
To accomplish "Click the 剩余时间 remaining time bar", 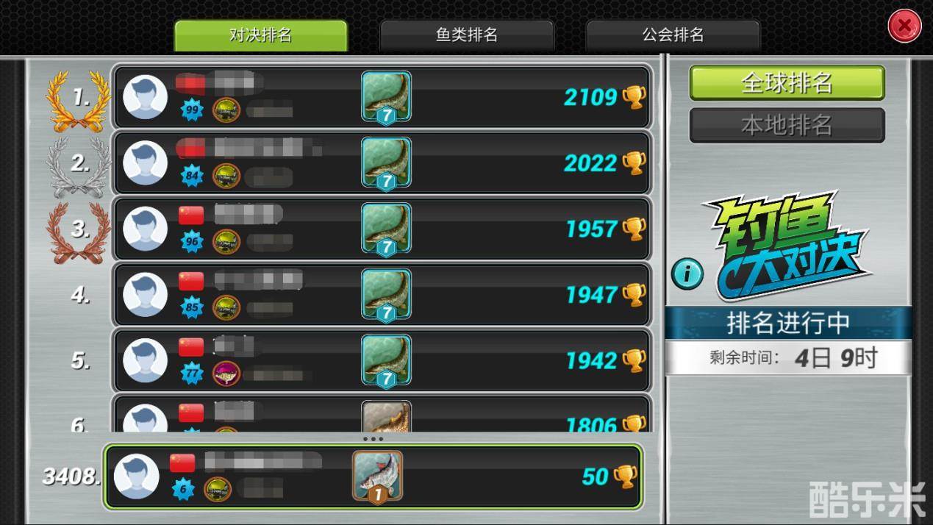I will [788, 358].
